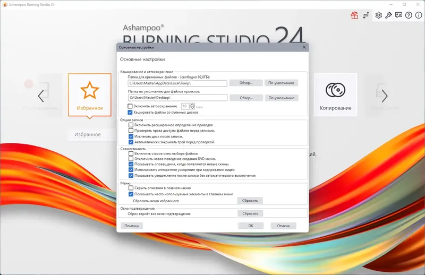The image size is (425, 275).
Task: Click the Избранное submenu heading
Action: [88, 134]
